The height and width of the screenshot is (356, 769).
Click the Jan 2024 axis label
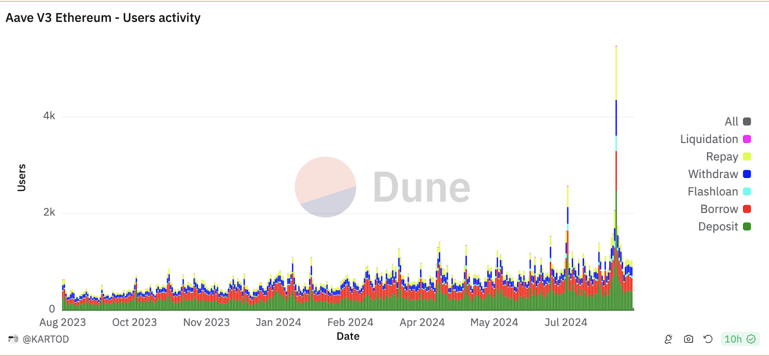278,322
